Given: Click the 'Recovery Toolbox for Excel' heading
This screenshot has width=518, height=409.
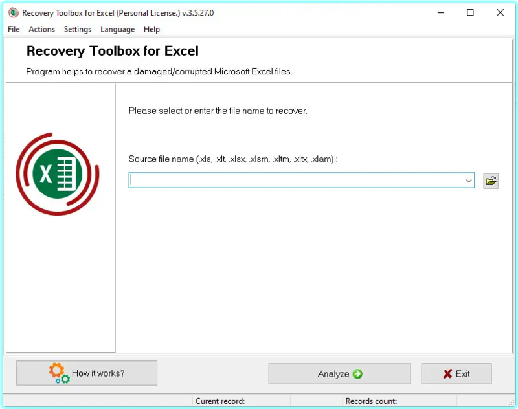Looking at the screenshot, I should [112, 51].
